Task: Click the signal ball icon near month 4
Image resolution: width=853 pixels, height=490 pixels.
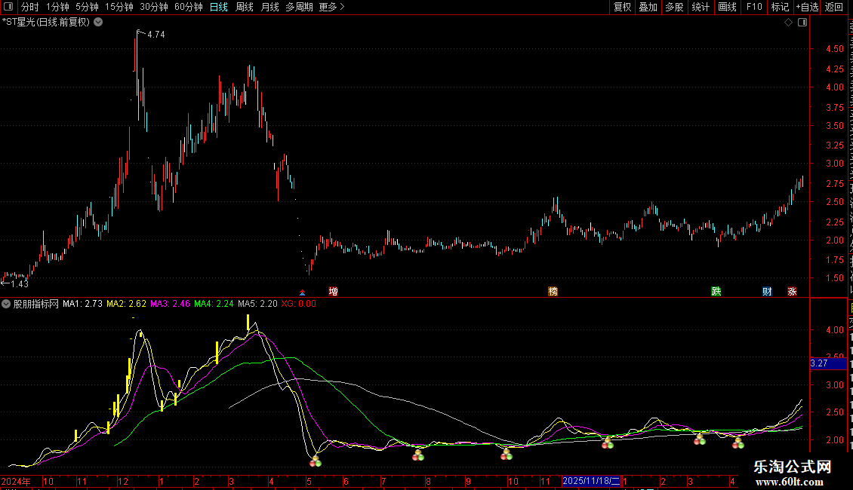Action: pyautogui.click(x=738, y=443)
